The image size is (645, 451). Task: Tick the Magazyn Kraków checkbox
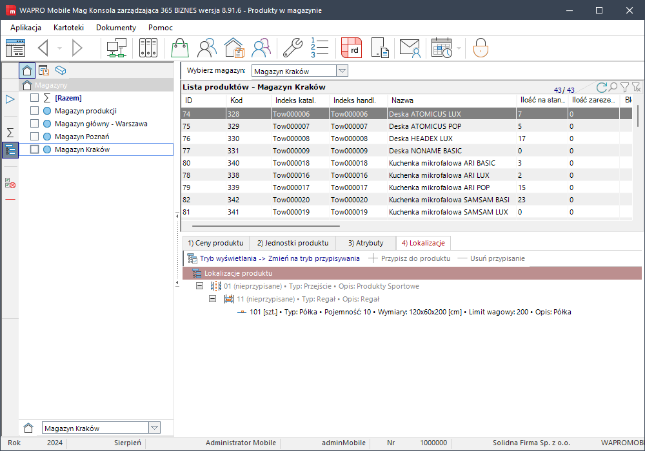35,149
